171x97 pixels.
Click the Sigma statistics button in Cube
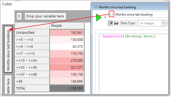point(19,16)
